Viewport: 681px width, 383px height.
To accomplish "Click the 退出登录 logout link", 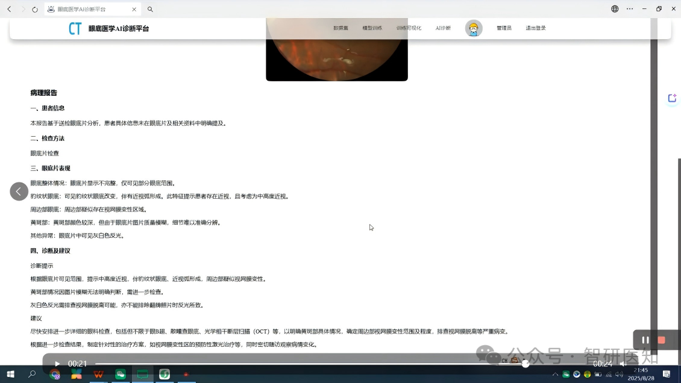I will pyautogui.click(x=535, y=28).
